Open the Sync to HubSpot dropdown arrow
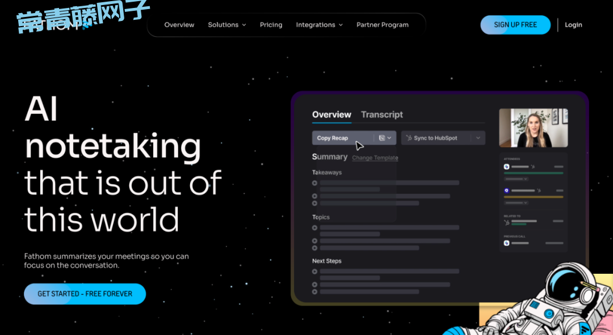This screenshot has width=613, height=335. [478, 138]
